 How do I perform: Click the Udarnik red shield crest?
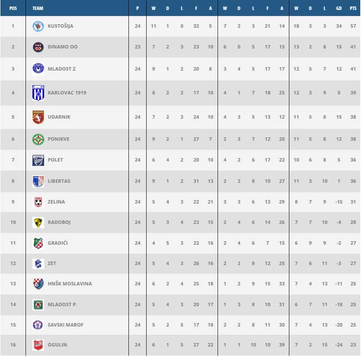pos(38,117)
